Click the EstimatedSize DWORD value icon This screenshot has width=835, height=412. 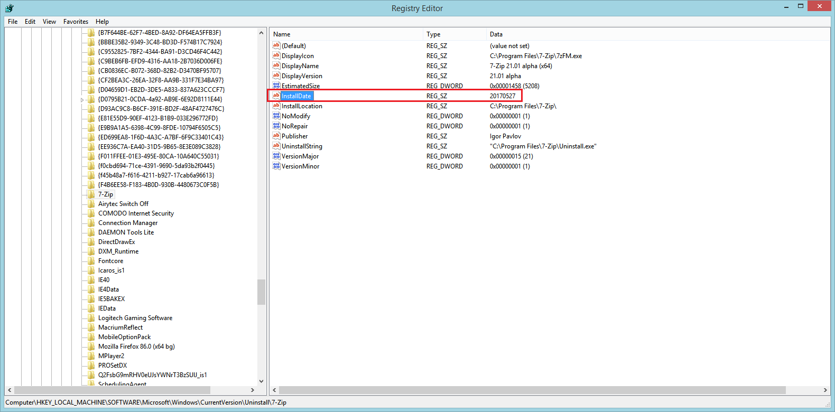[x=276, y=86]
